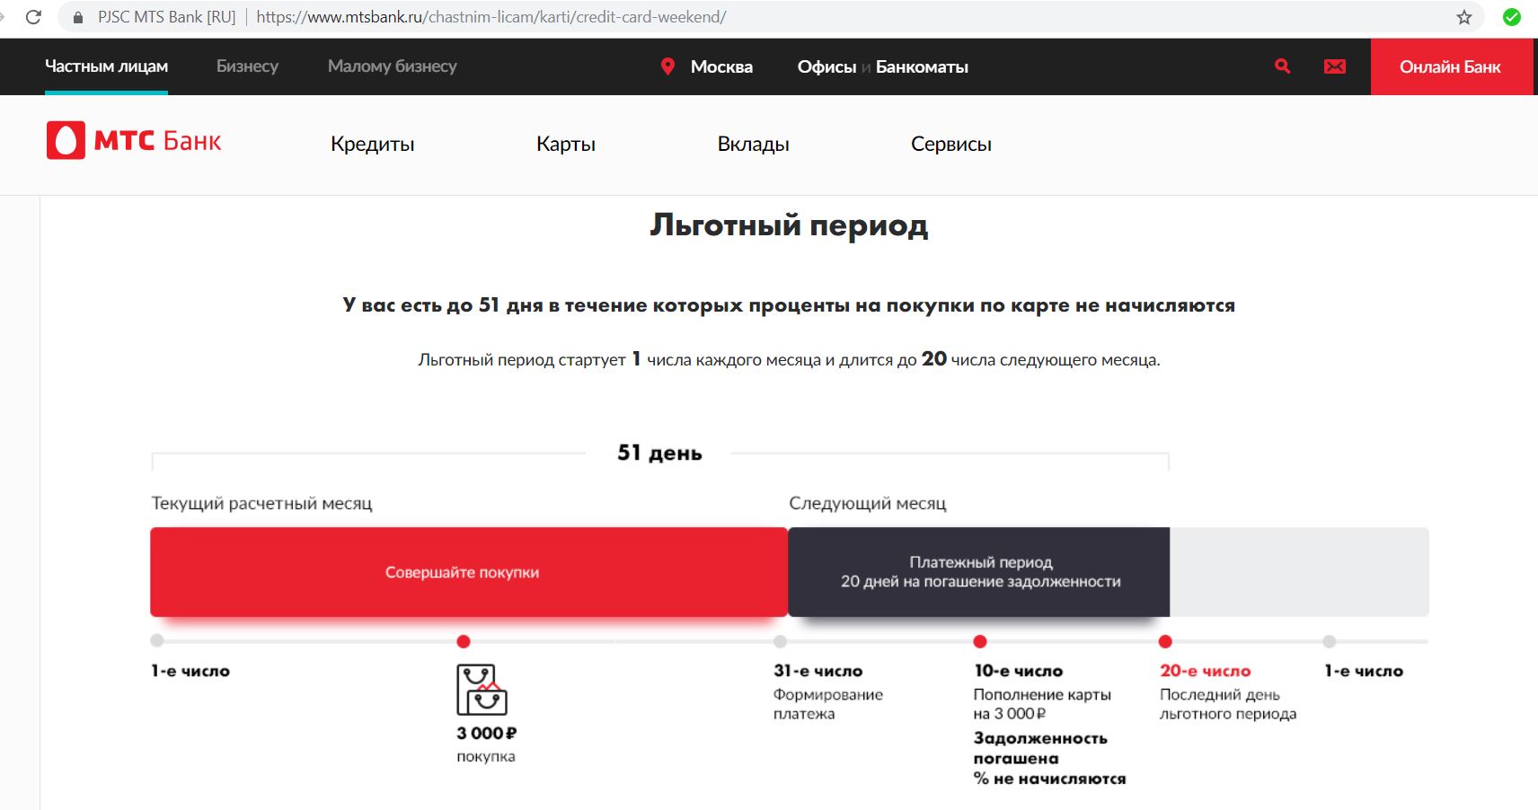Click the red Совершайте покупки block
This screenshot has height=810, width=1538.
469,572
